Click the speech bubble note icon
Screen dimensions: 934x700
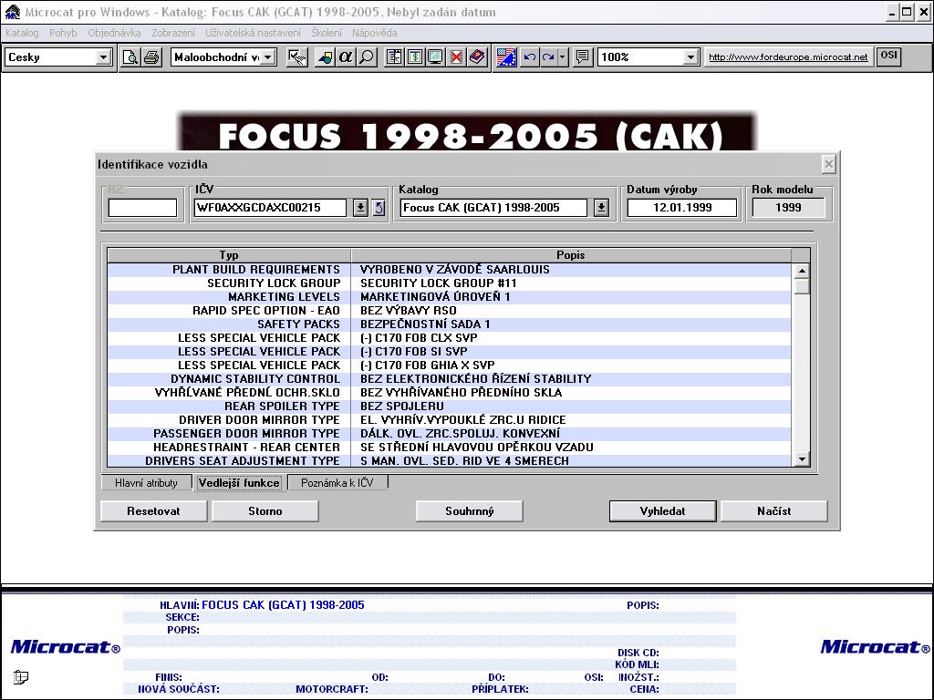coord(583,57)
